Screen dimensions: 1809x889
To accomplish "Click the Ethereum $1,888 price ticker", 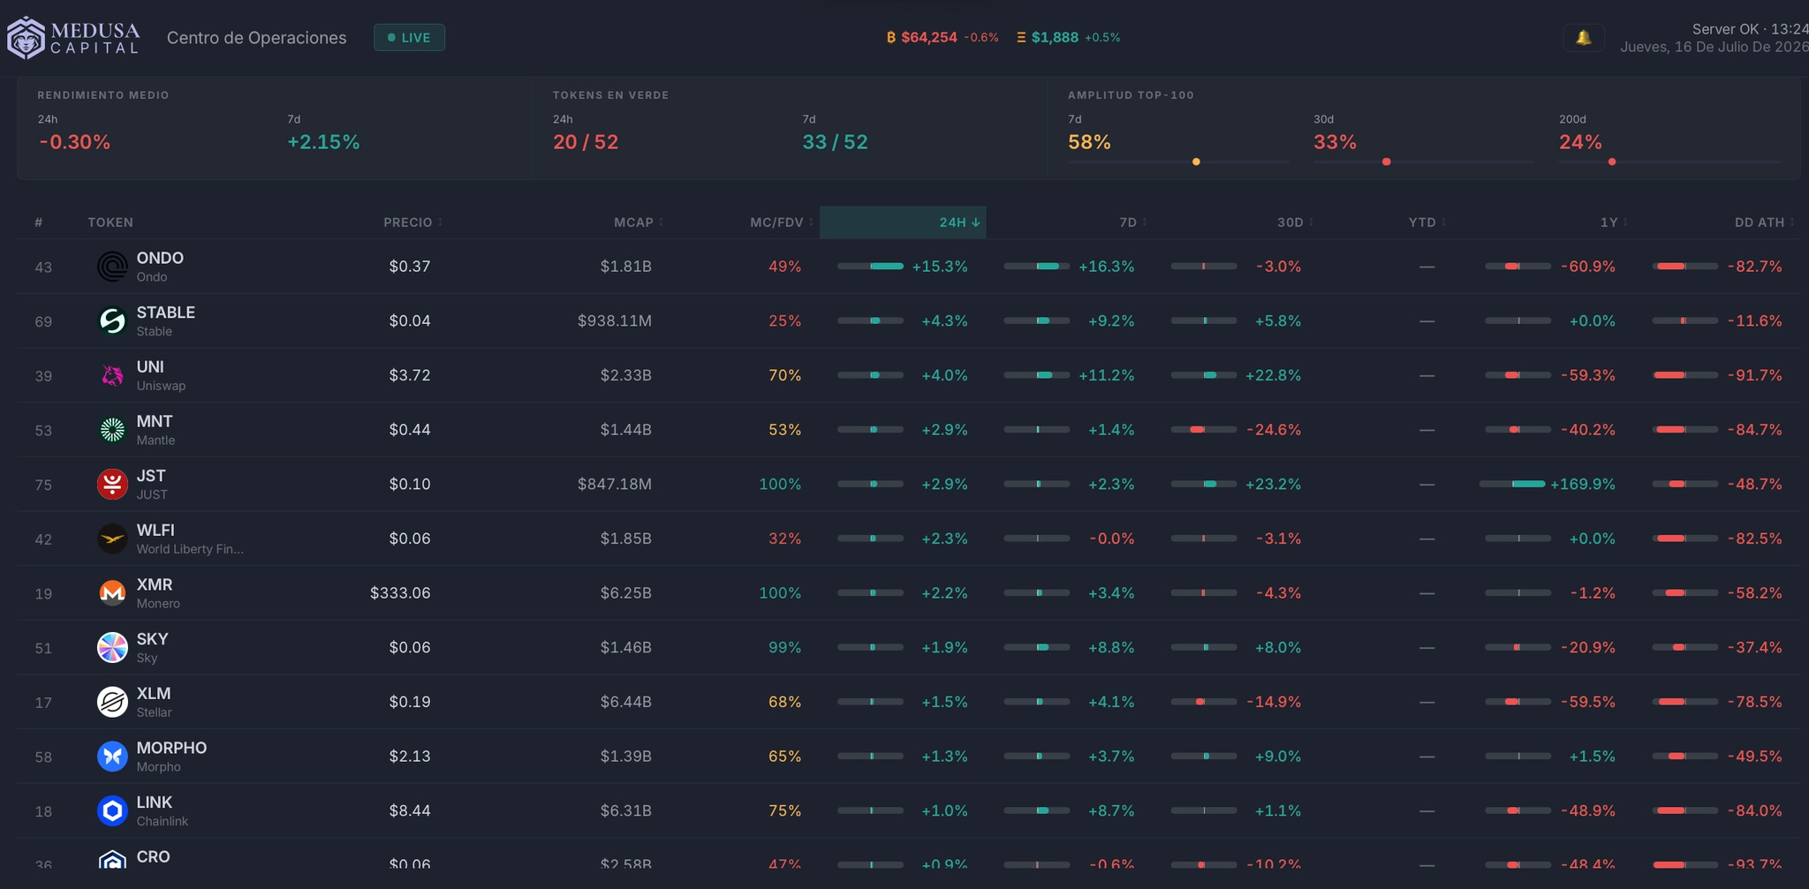I will tap(1068, 37).
